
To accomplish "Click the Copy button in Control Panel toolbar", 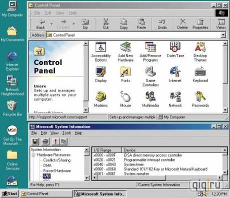I will [124, 24].
